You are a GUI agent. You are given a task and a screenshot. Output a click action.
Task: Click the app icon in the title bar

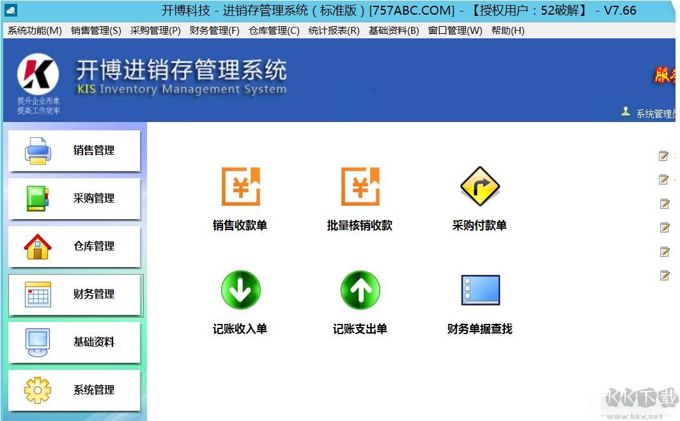[x=10, y=10]
